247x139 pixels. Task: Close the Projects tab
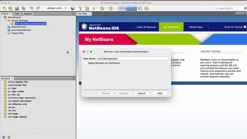[11, 14]
